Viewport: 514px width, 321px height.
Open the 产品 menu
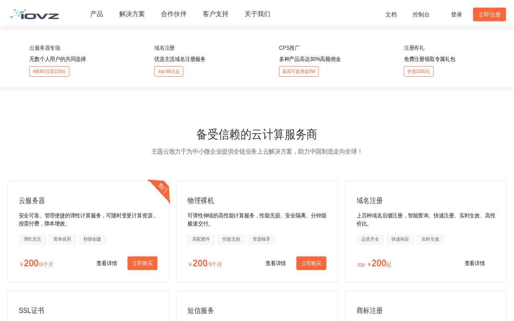97,14
